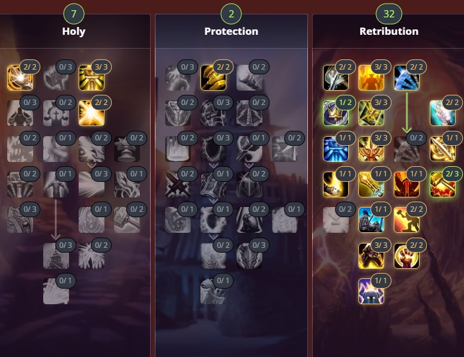Click the golden starburst talent at 2/2 in Holy
The height and width of the screenshot is (357, 464).
point(91,113)
